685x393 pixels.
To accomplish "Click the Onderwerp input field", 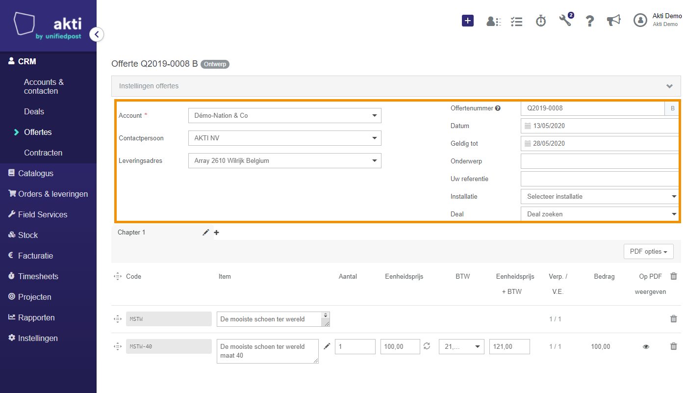I will pyautogui.click(x=600, y=161).
